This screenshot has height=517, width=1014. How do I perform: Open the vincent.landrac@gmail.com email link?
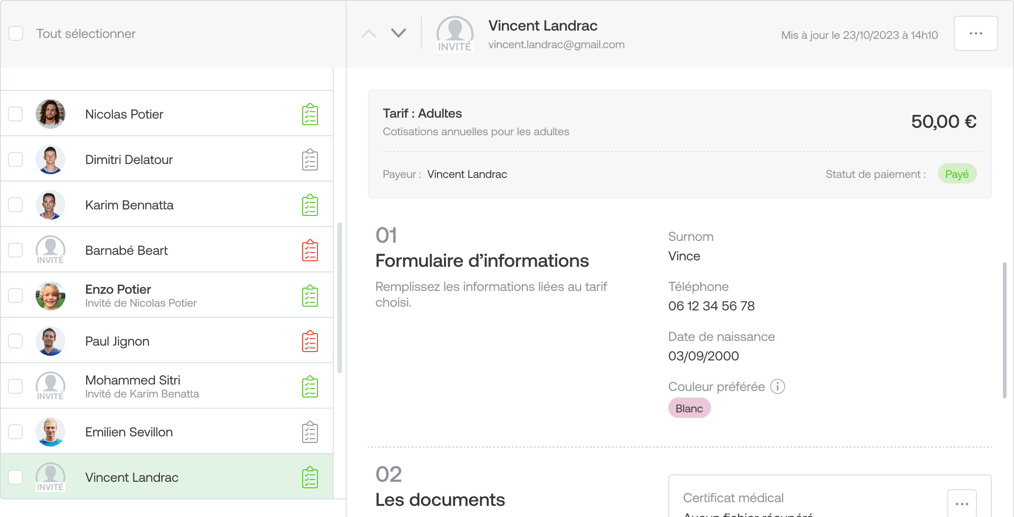pos(556,44)
